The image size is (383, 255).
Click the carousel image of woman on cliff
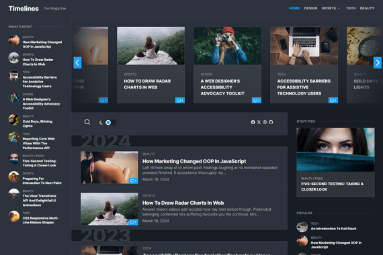(x=151, y=46)
